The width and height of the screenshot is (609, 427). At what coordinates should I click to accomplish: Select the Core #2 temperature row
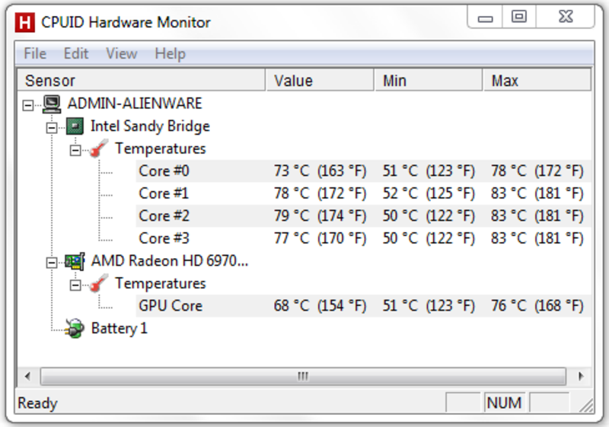(164, 216)
